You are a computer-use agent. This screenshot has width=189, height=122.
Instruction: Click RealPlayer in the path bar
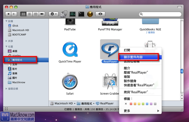click(105, 103)
